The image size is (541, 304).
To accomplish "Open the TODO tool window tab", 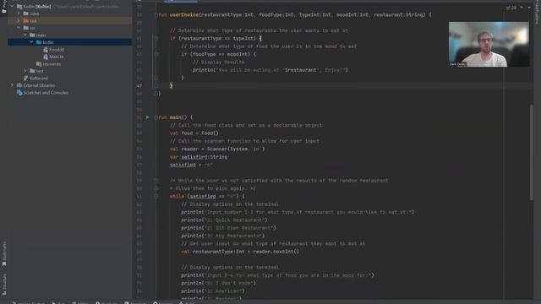I will click(x=80, y=302).
